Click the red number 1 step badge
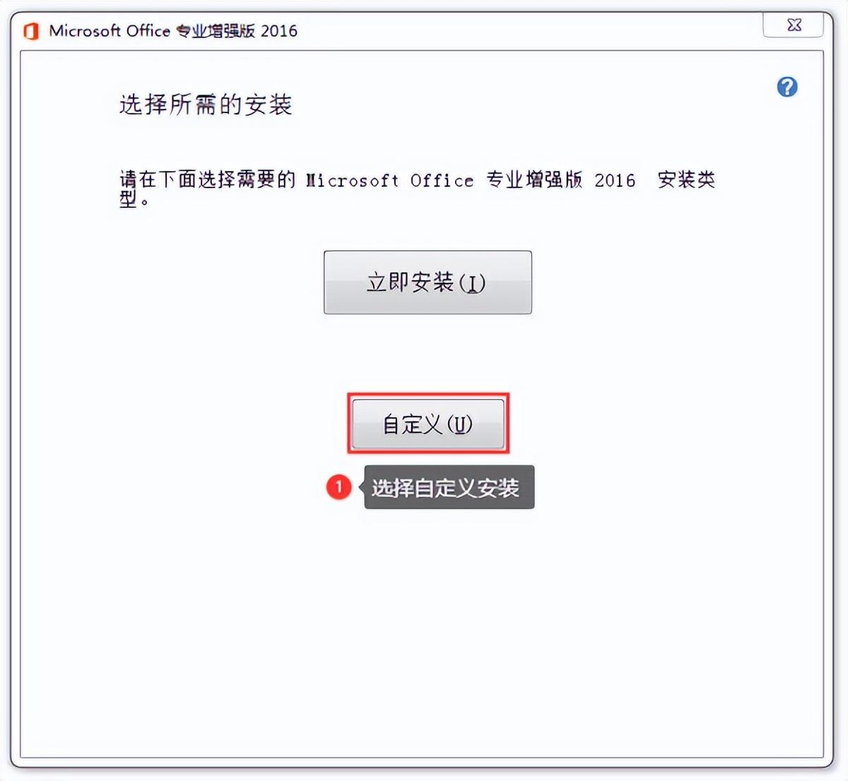 click(338, 487)
